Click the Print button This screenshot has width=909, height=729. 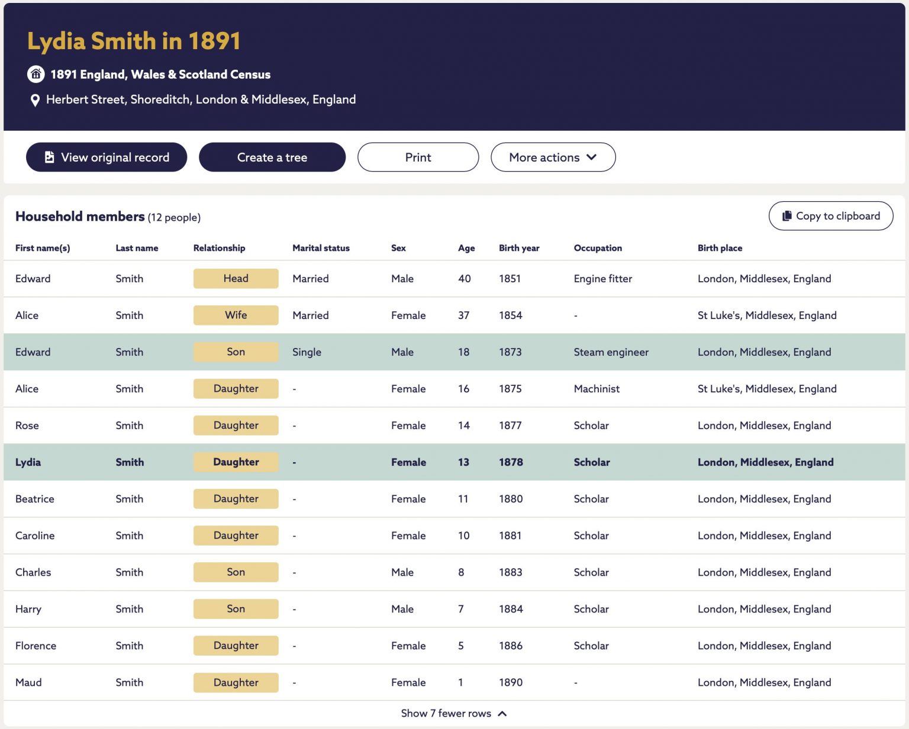[x=418, y=157]
